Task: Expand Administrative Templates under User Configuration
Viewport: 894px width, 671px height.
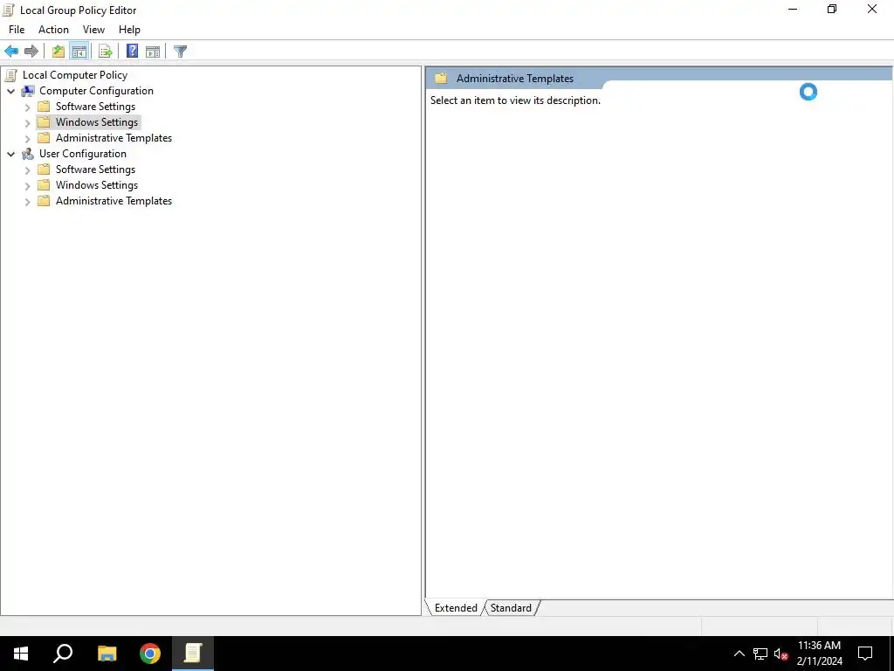Action: pyautogui.click(x=27, y=202)
